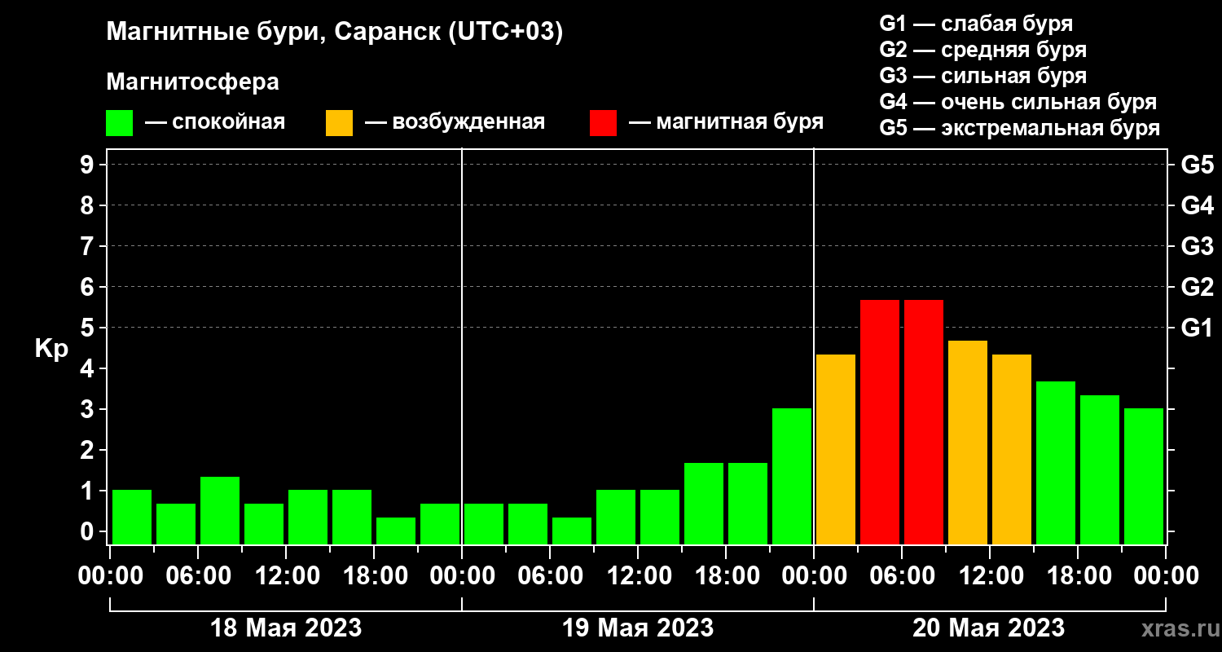Select the '19 Мая 2023' date label

[638, 628]
